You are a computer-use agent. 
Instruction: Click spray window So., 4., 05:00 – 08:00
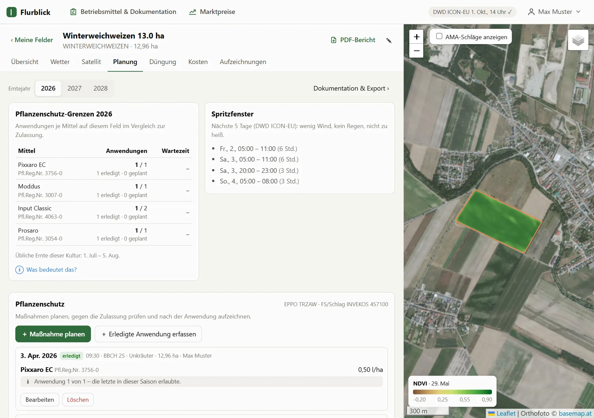(x=260, y=181)
